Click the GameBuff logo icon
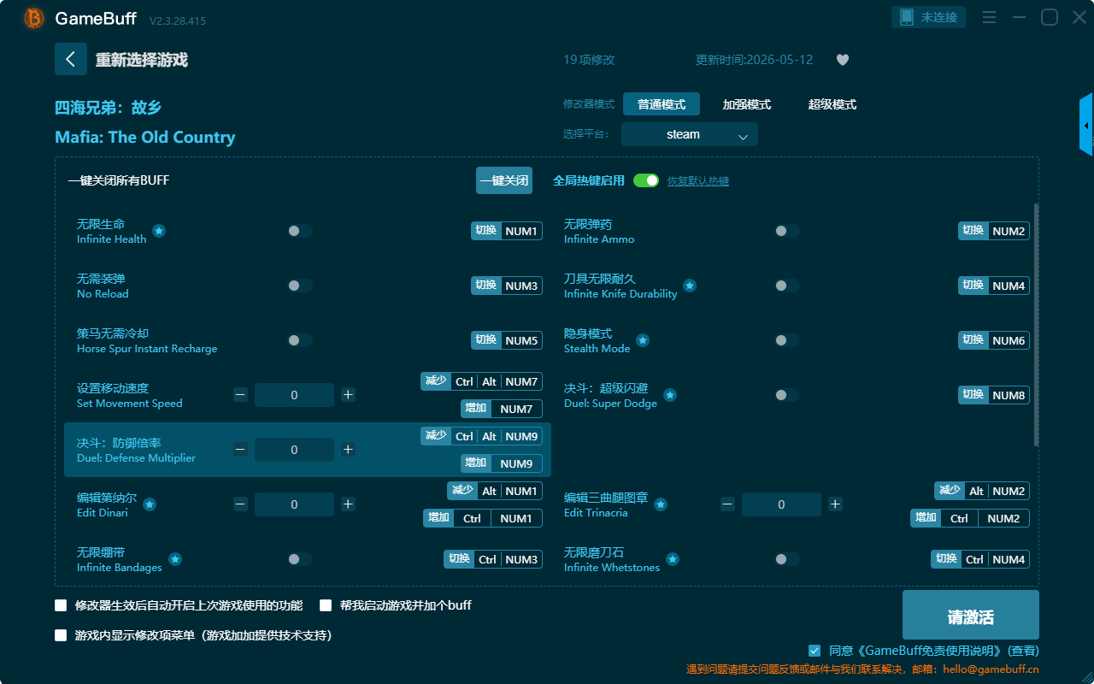The width and height of the screenshot is (1094, 684). click(x=34, y=18)
